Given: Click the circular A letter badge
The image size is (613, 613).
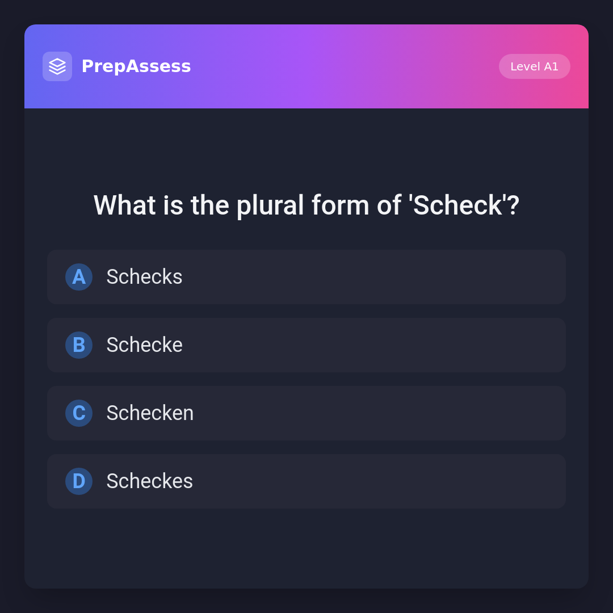Looking at the screenshot, I should click(x=79, y=277).
